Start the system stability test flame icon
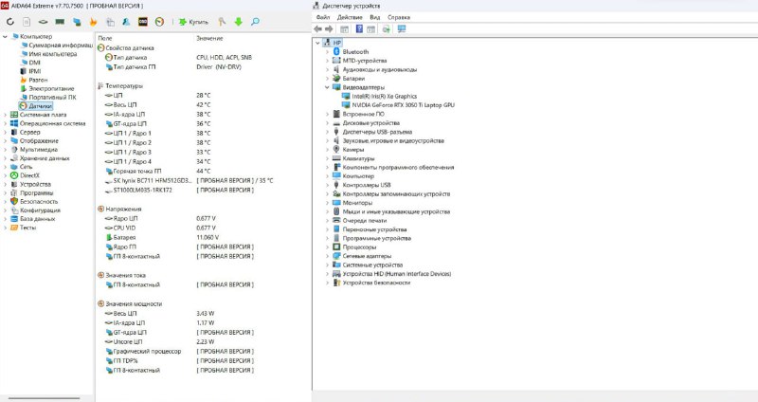Image resolution: width=758 pixels, height=402 pixels. click(93, 22)
